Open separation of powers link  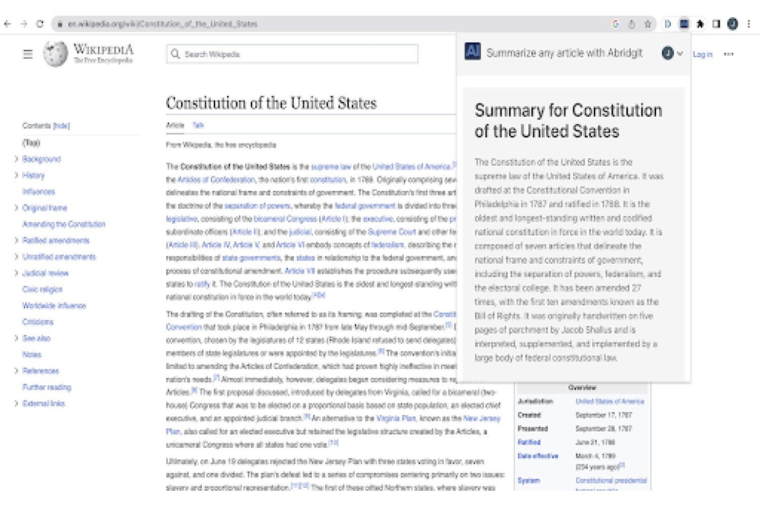point(257,206)
